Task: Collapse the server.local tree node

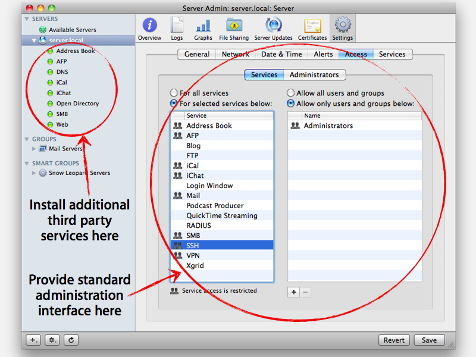Action: pos(34,40)
